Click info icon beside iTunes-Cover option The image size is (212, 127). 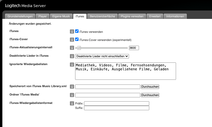tap(72, 40)
